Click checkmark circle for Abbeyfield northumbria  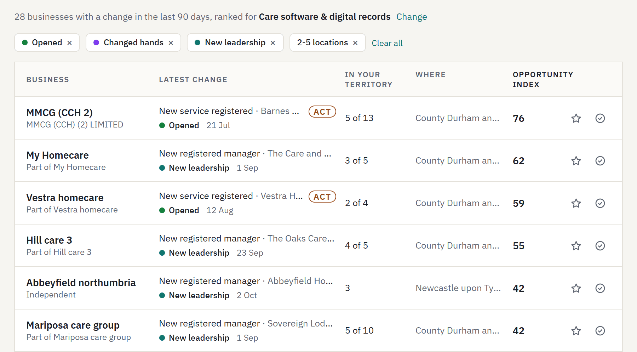[600, 288]
